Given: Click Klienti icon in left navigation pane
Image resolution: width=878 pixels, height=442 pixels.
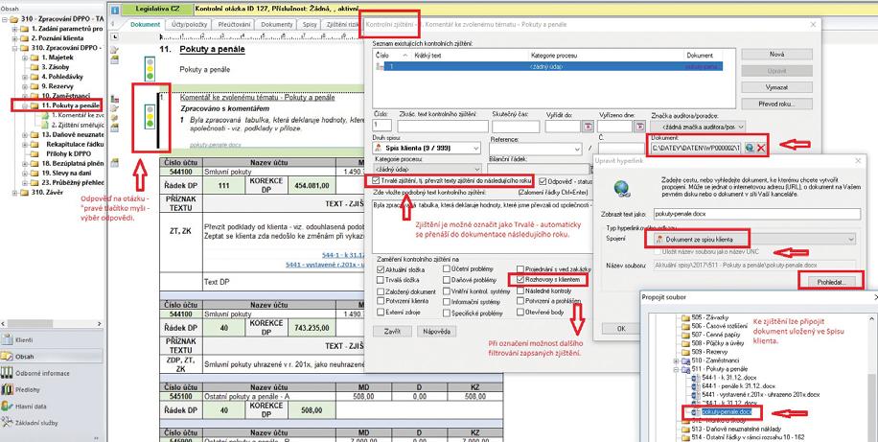Looking at the screenshot, I should pyautogui.click(x=8, y=339).
